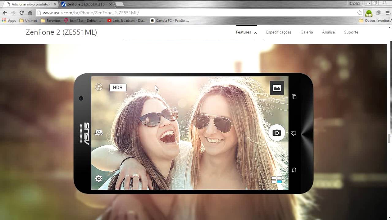Open the Cartola FC bookmark
The image size is (392, 220).
[x=169, y=20]
